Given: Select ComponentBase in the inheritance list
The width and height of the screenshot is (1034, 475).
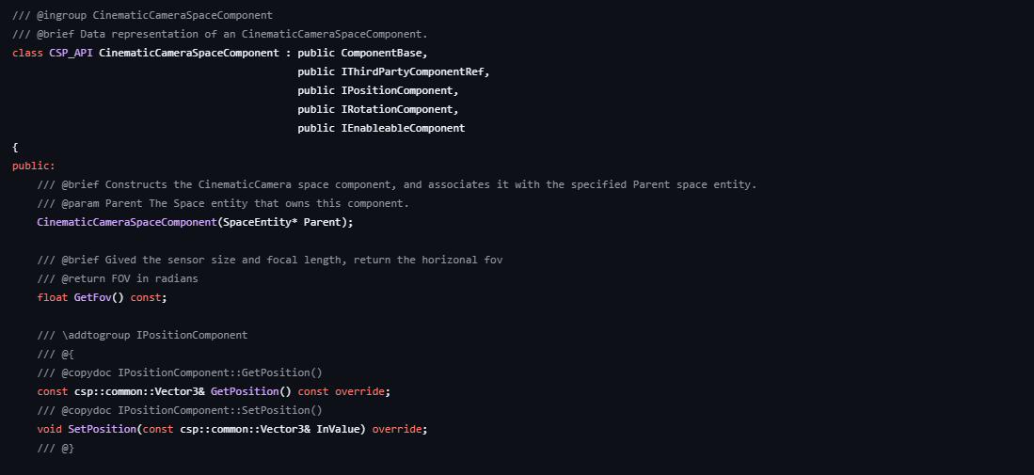Looking at the screenshot, I should pyautogui.click(x=384, y=53).
